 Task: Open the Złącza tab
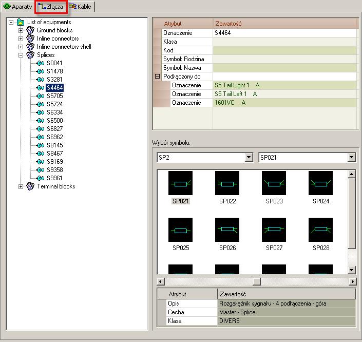click(x=51, y=7)
